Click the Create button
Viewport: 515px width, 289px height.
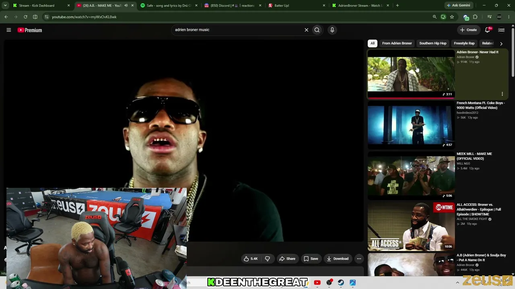tap(468, 30)
